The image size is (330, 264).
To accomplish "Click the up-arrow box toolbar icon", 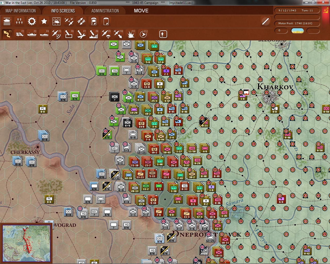I will 163,34.
